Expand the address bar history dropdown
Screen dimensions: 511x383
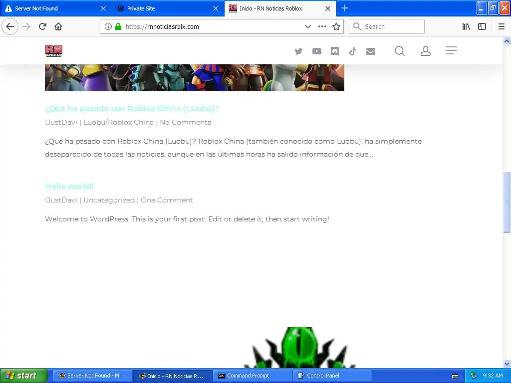(307, 26)
